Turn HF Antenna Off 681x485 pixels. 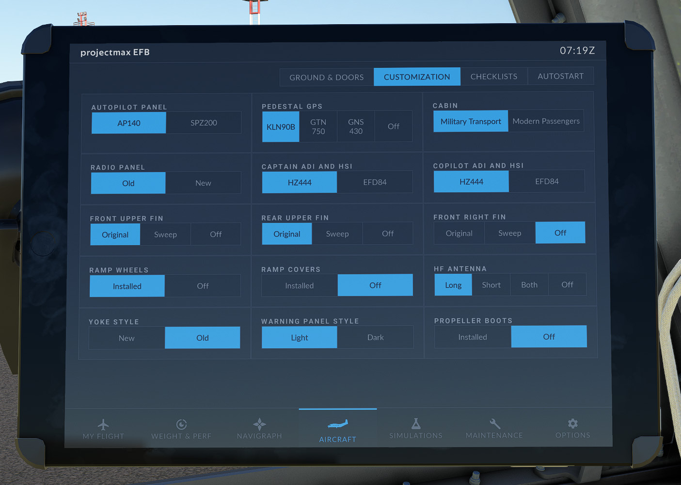pyautogui.click(x=567, y=284)
